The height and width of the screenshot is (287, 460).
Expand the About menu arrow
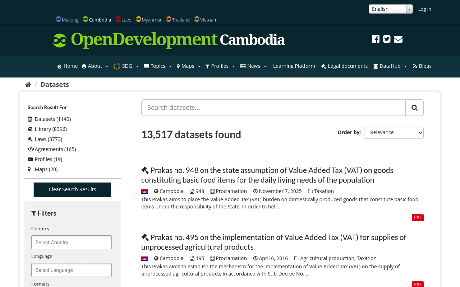107,66
